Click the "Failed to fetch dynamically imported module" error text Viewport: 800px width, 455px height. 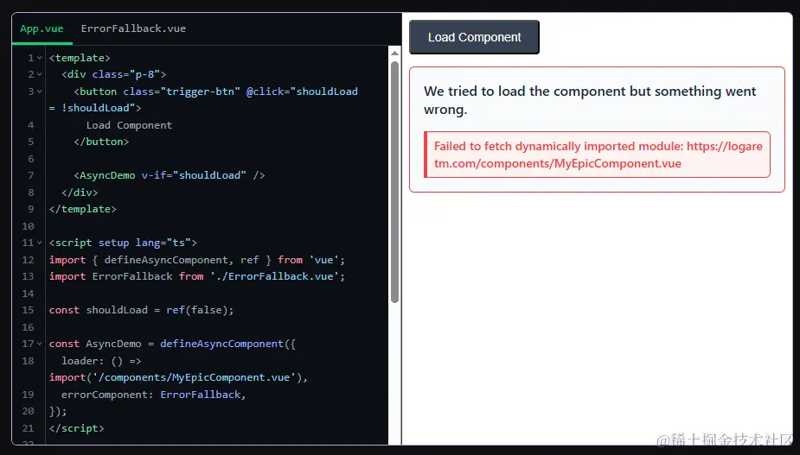pyautogui.click(x=598, y=155)
